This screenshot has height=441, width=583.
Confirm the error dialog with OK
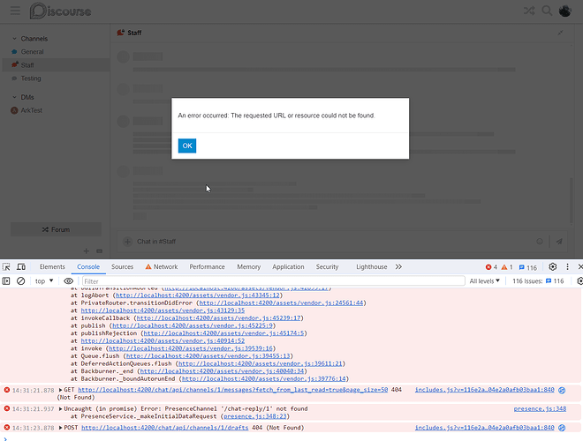click(187, 146)
